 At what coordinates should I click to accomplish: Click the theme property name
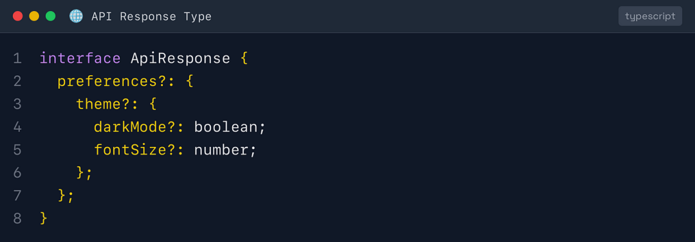click(98, 105)
